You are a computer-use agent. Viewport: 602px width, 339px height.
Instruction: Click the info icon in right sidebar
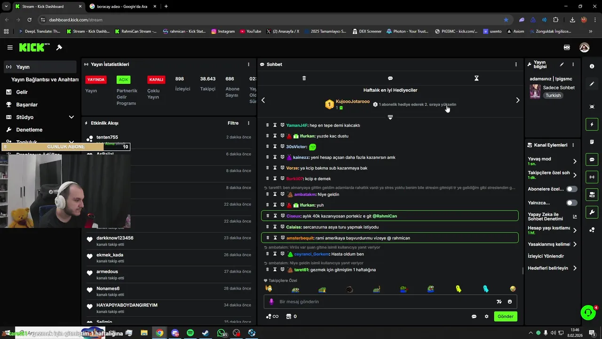(592, 66)
